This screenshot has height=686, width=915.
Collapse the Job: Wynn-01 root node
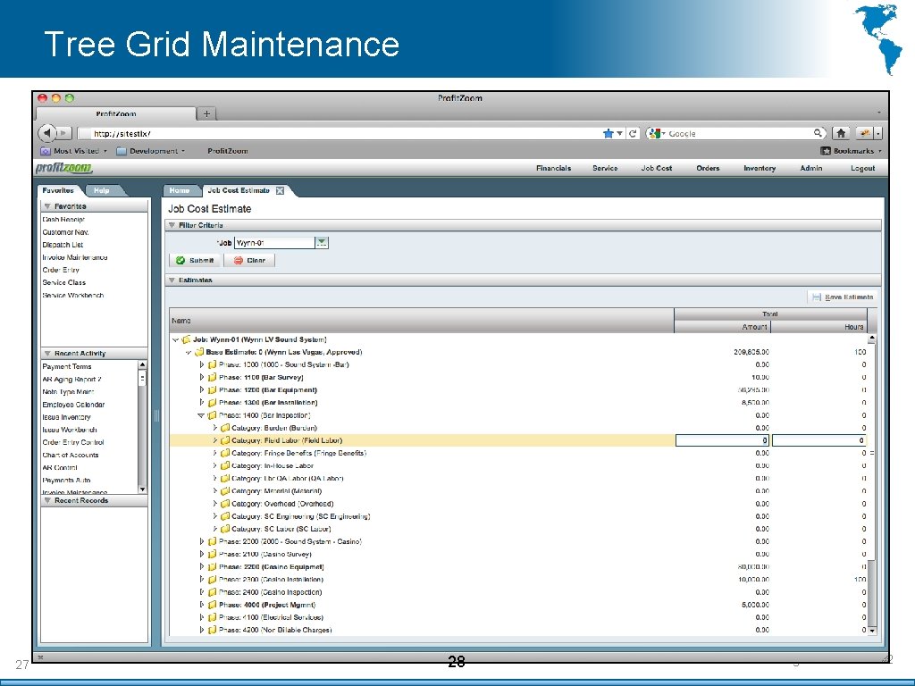(176, 339)
